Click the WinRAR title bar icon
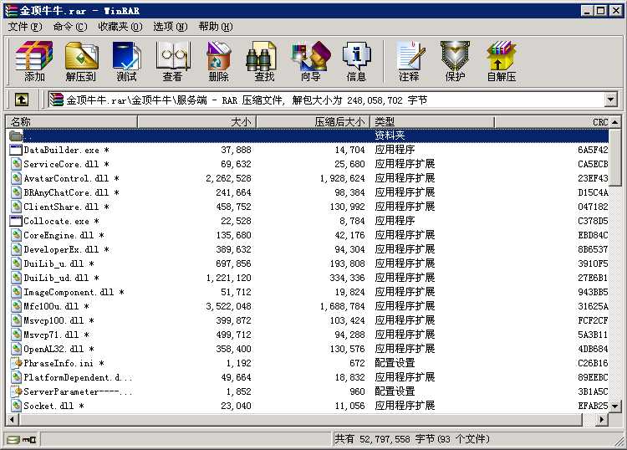Viewport: 627px width, 450px height. coord(11,10)
